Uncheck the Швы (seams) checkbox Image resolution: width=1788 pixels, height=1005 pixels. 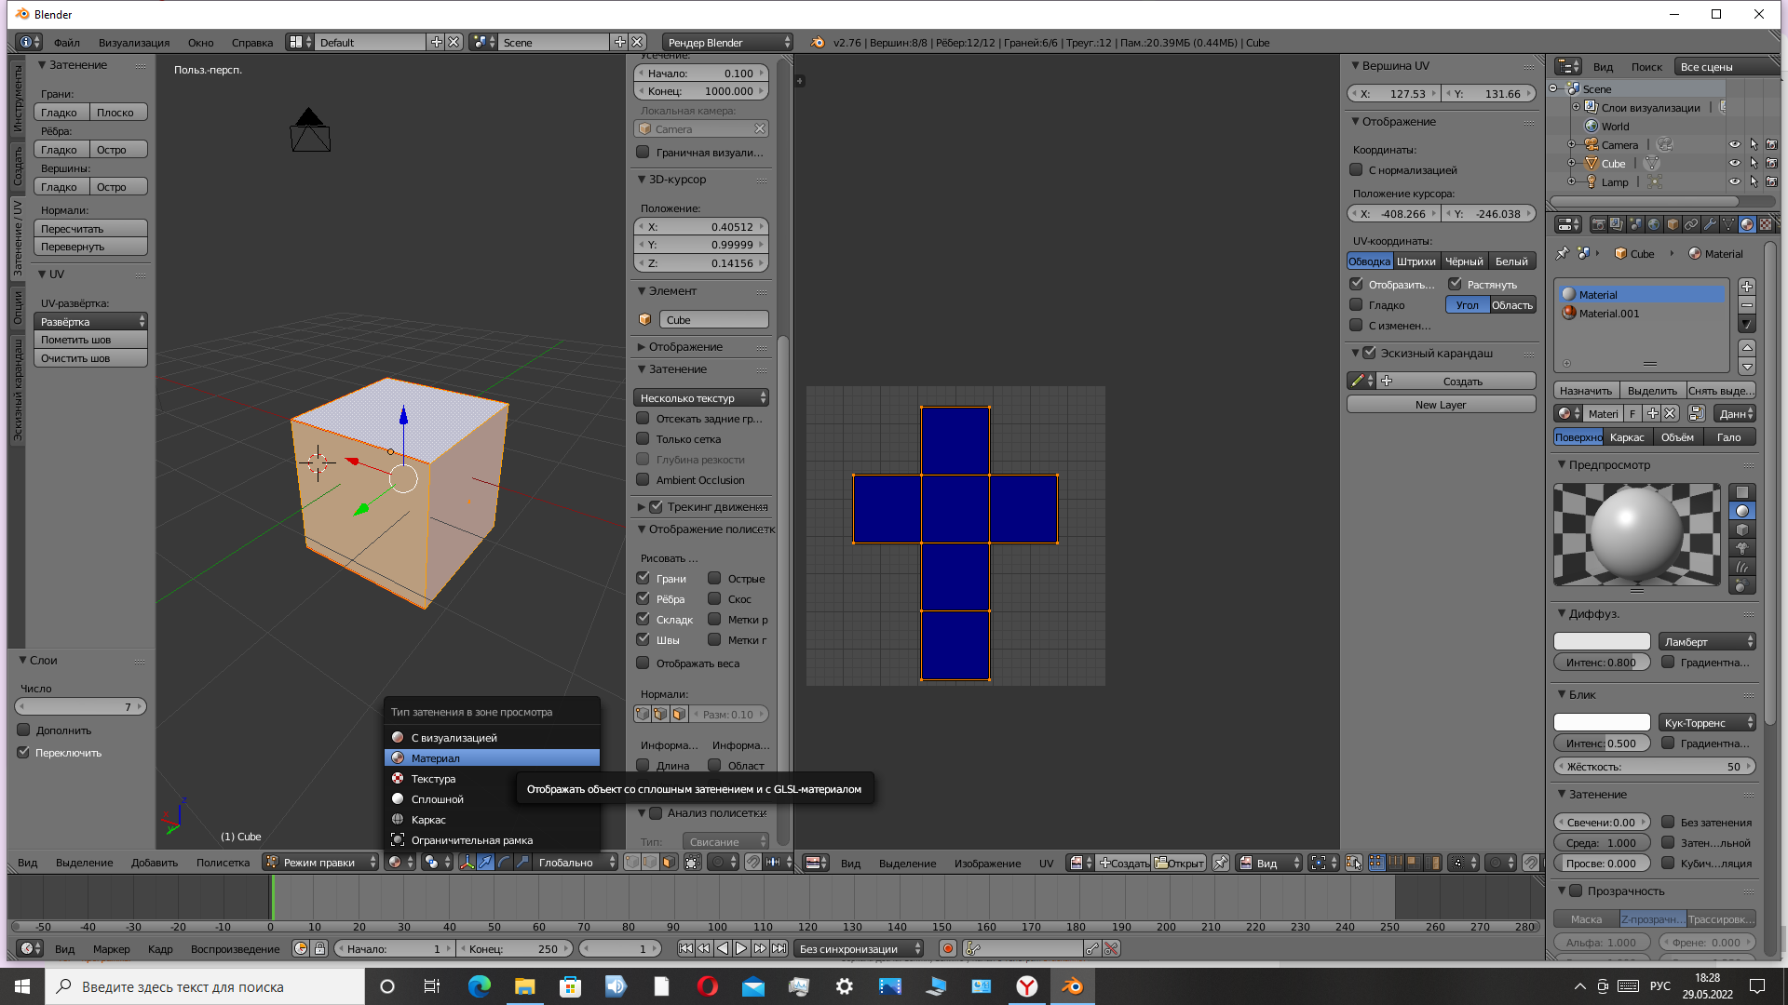(x=643, y=639)
